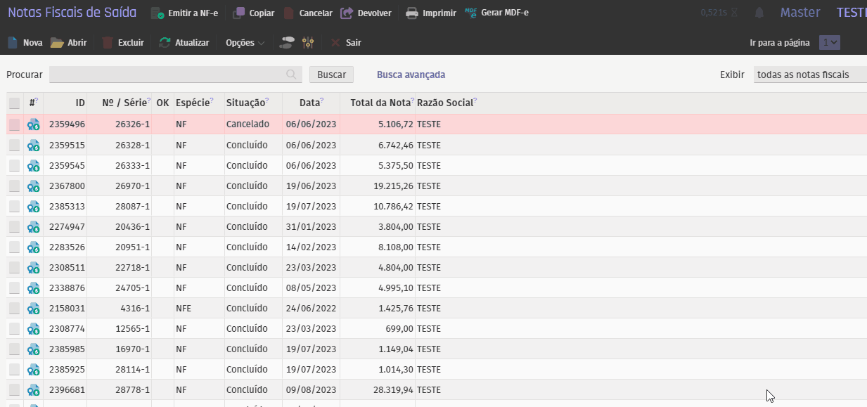Toggle the select-all checkbox in the table header
The width and height of the screenshot is (867, 407).
coord(14,103)
